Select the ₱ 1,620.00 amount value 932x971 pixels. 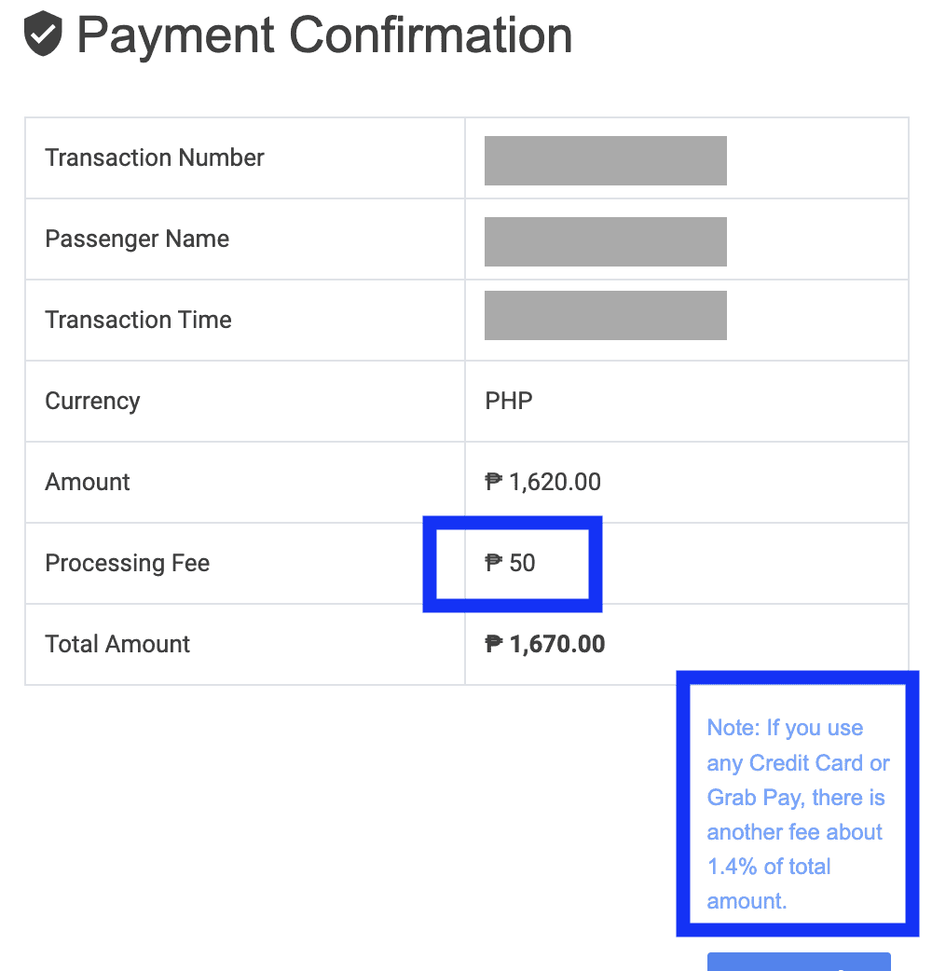pos(543,482)
